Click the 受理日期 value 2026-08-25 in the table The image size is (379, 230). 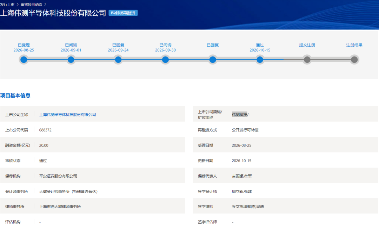(241, 146)
